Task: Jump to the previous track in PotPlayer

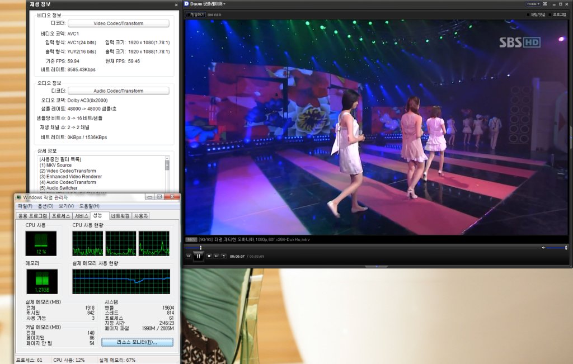Action: 189,256
